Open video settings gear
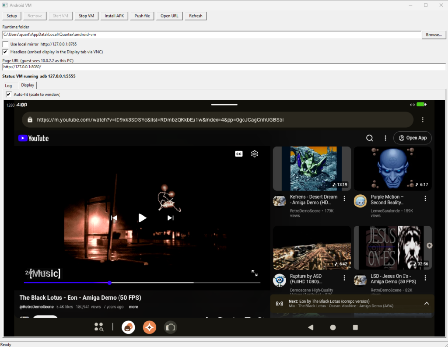Screen dimensions: 448x347 point(254,154)
